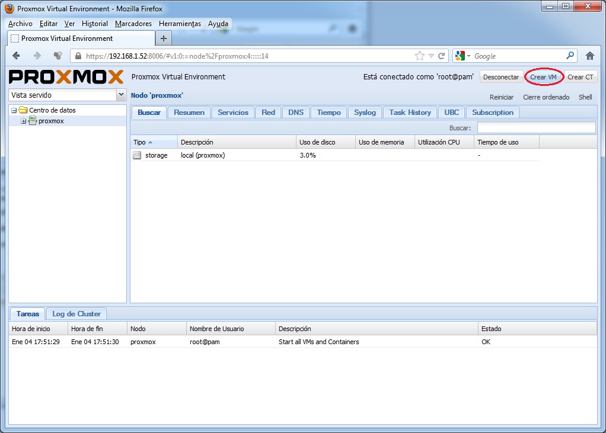
Task: Select the Log de Cluster tab
Action: (76, 314)
